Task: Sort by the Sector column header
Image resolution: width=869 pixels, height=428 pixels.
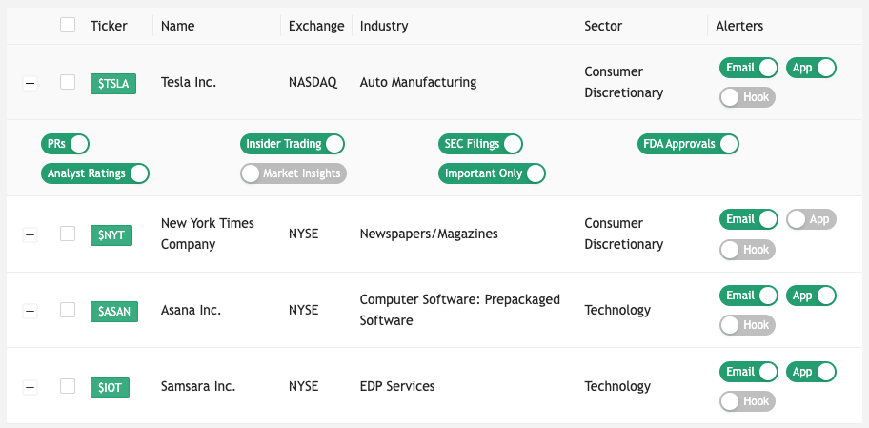Action: (x=602, y=26)
